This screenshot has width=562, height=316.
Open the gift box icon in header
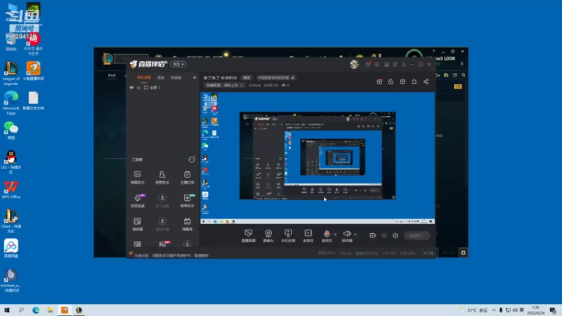(379, 81)
